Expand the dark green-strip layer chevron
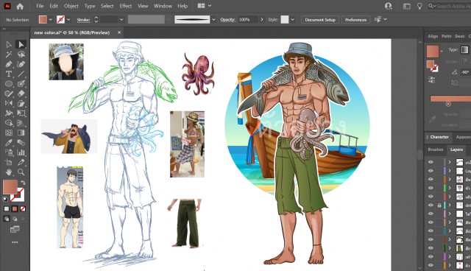Image resolution: width=471 pixels, height=271 pixels. [450, 248]
